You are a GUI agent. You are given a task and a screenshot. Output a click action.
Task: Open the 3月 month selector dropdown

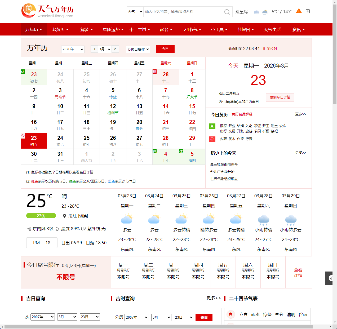(x=104, y=49)
